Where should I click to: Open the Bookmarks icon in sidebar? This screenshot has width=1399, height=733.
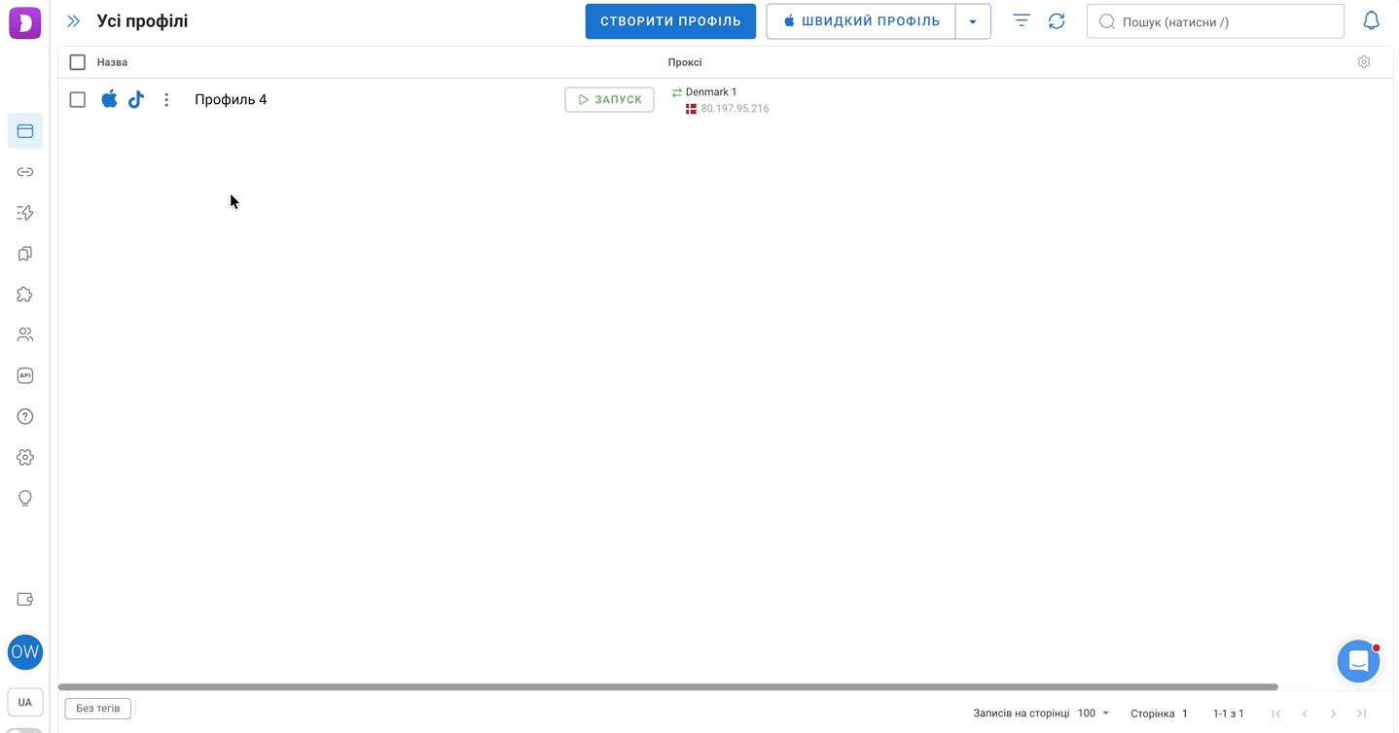tap(25, 254)
